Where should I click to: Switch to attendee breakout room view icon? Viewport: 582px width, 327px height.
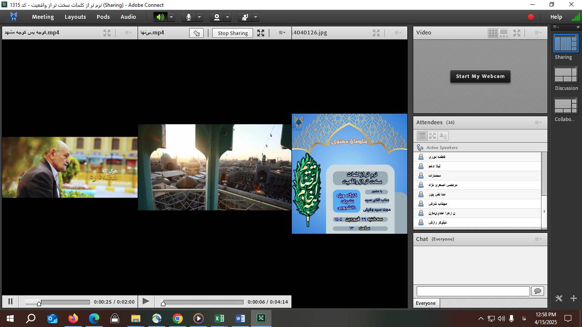(x=432, y=136)
